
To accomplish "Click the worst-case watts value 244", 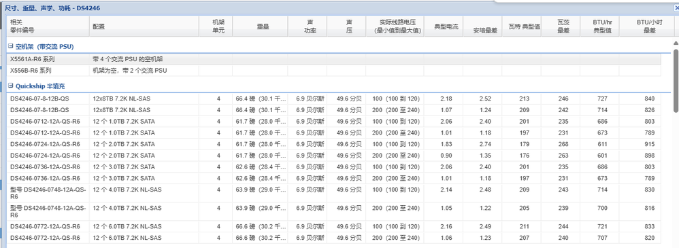I will pyautogui.click(x=563, y=226).
